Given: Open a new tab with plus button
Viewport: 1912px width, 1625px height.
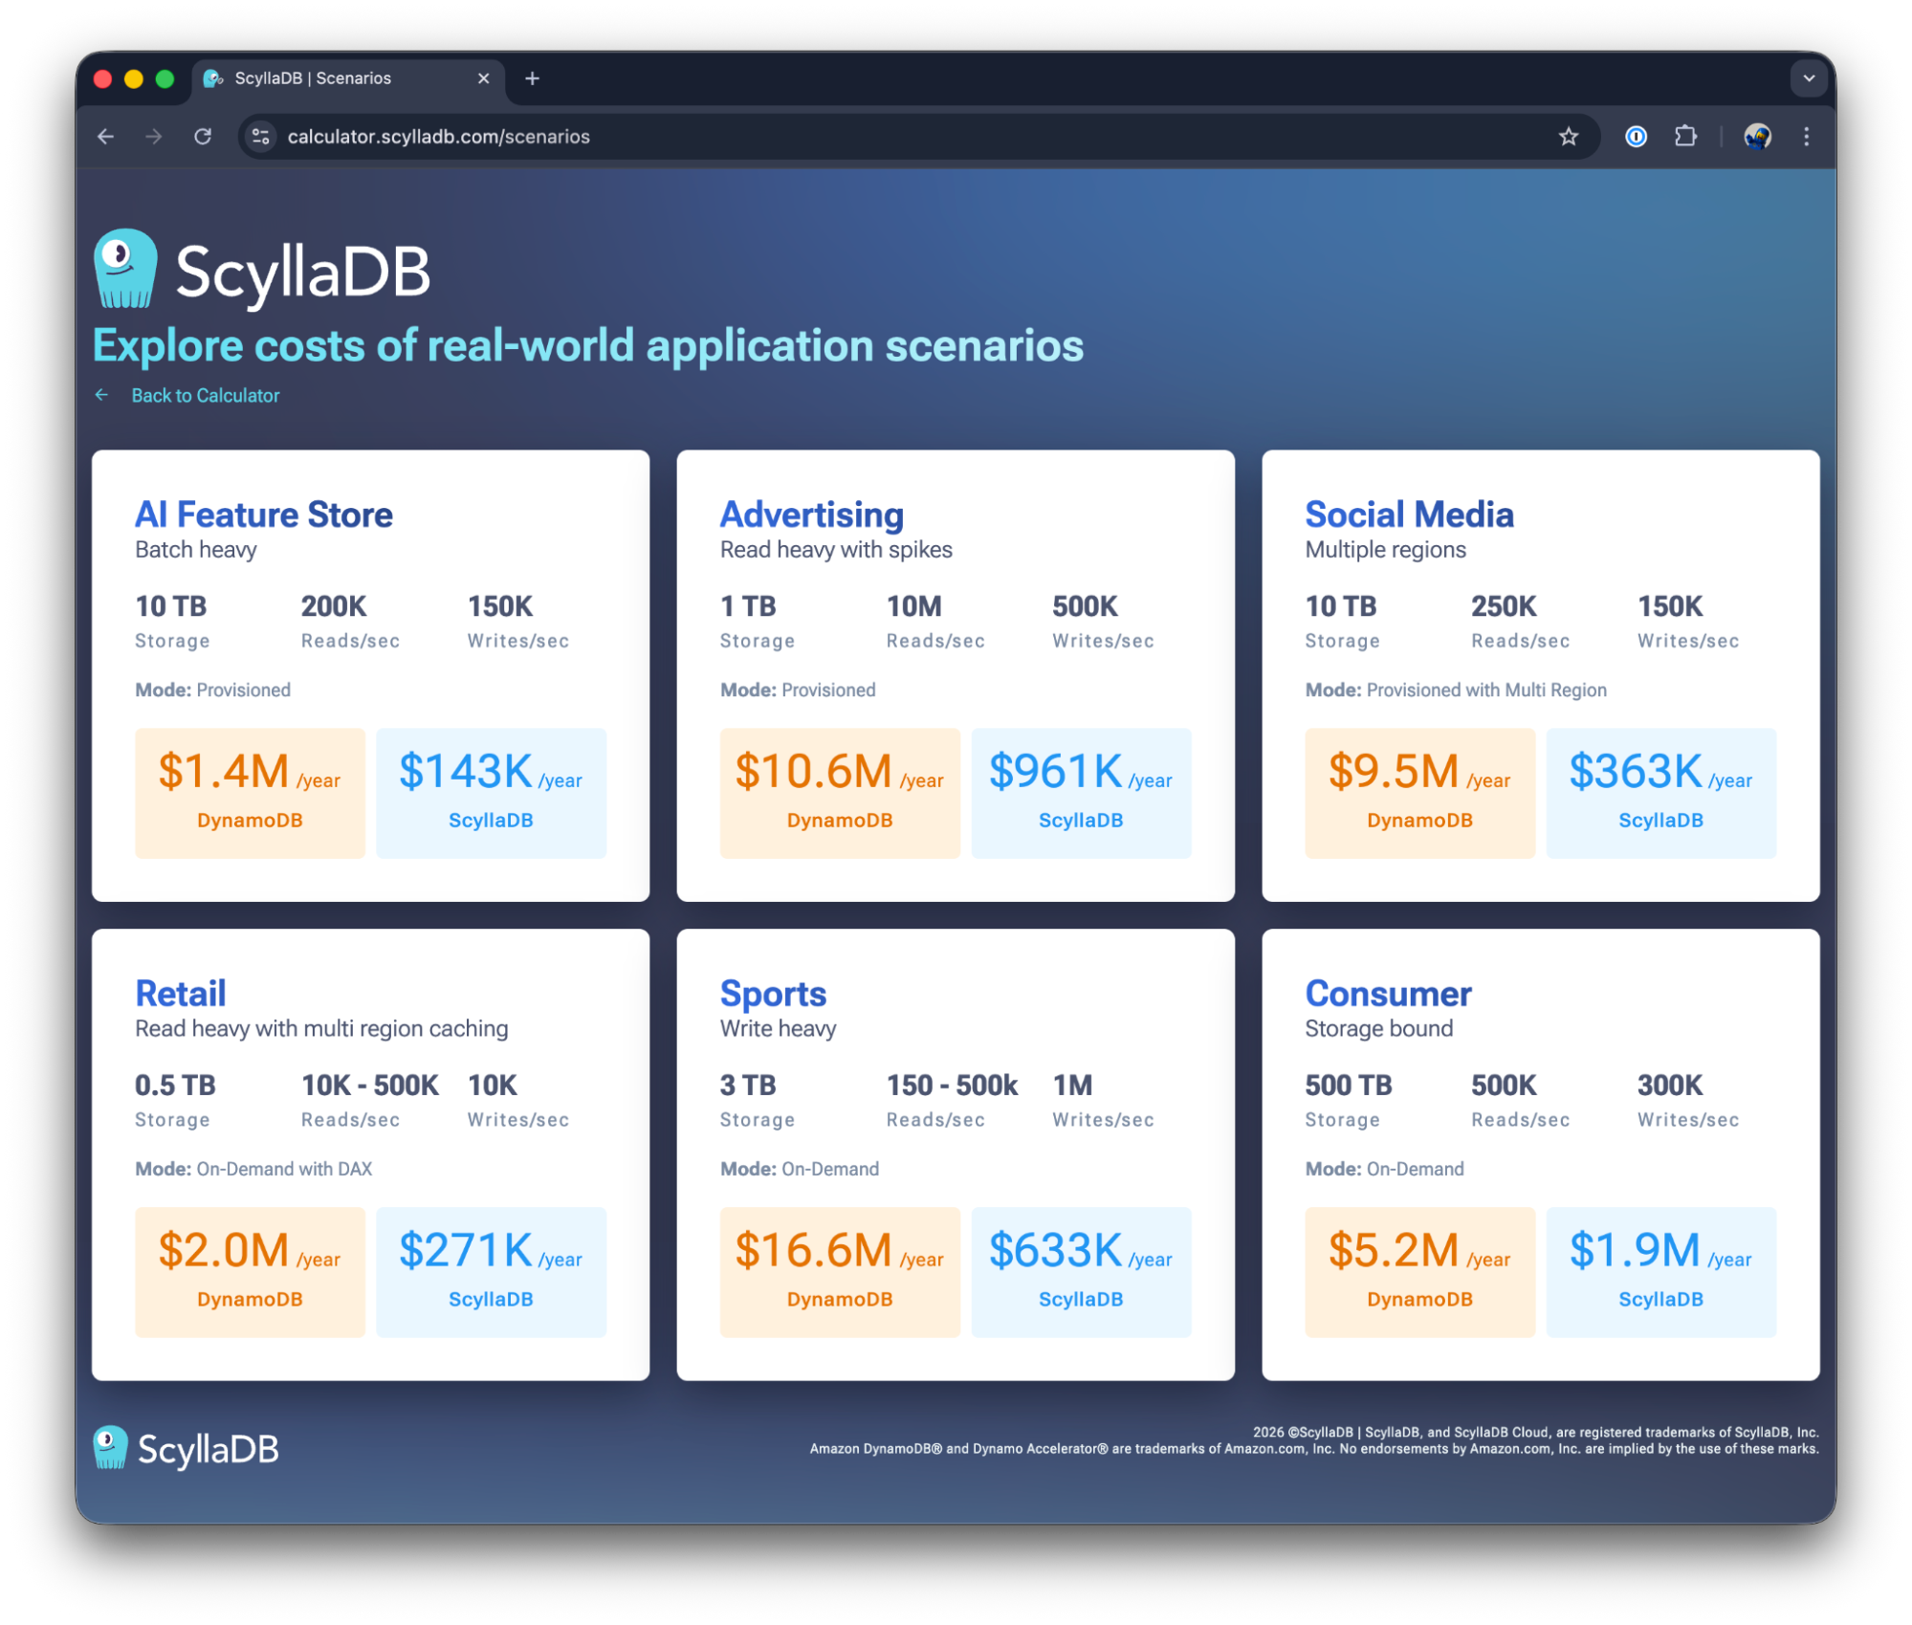Looking at the screenshot, I should [533, 78].
